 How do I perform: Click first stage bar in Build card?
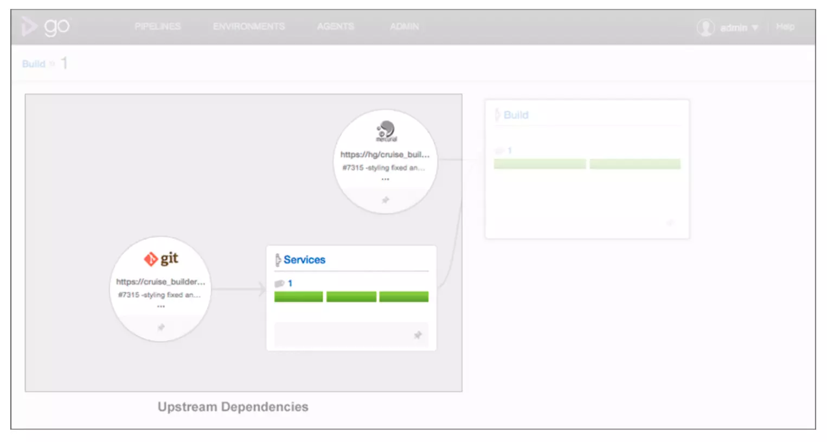point(540,164)
